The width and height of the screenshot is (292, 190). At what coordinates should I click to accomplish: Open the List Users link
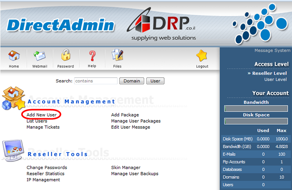tap(37, 121)
